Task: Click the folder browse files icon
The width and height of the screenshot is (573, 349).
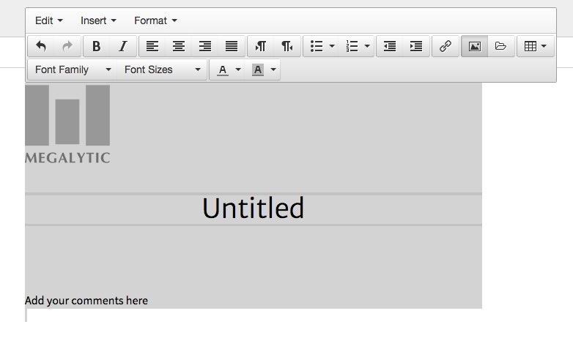Action: [500, 46]
